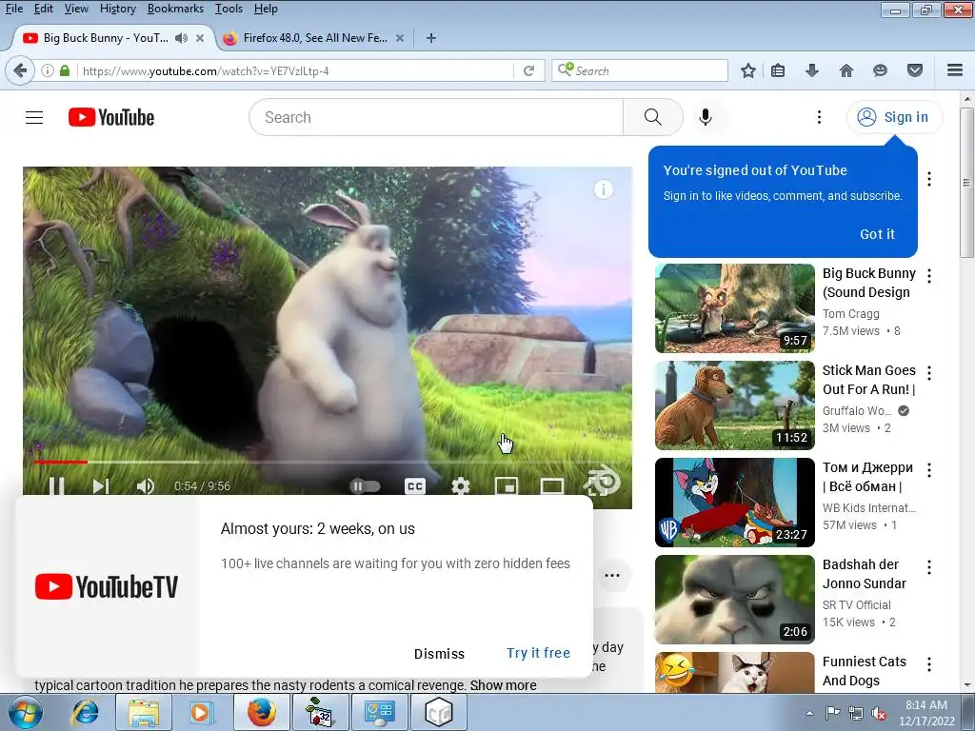Open Stick Man Goes Out thumbnail
The height and width of the screenshot is (731, 975).
point(734,405)
